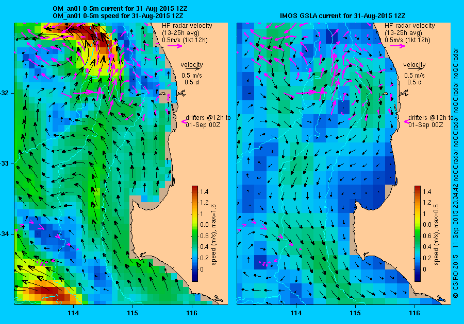The width and height of the screenshot is (464, 324).
Task: Click longitude label '114' under IMOS GSLA map
Action: pos(296,313)
